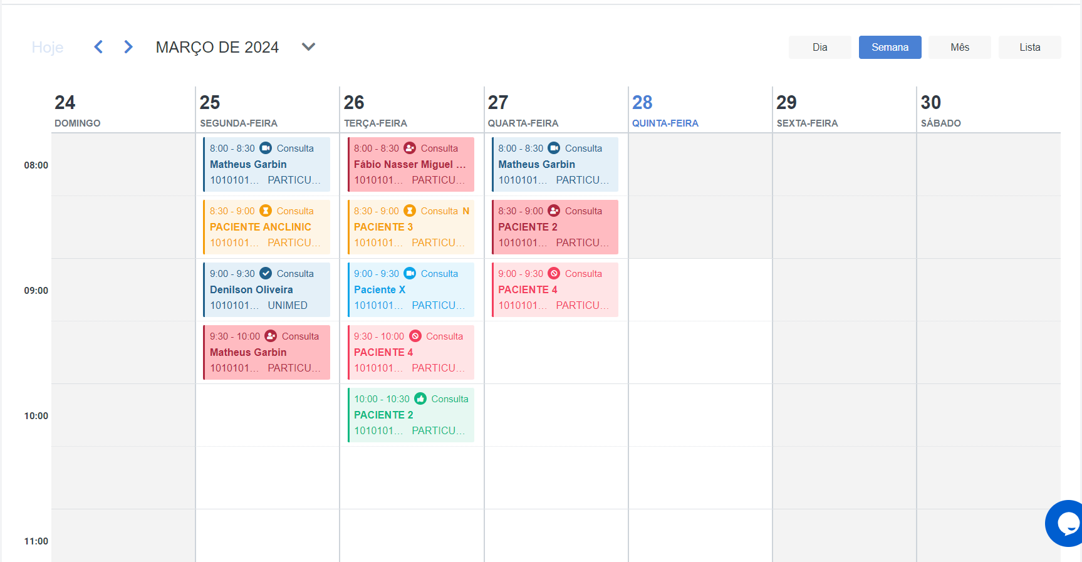Select the UNIMED insurance label
This screenshot has height=562, width=1082.
point(288,305)
